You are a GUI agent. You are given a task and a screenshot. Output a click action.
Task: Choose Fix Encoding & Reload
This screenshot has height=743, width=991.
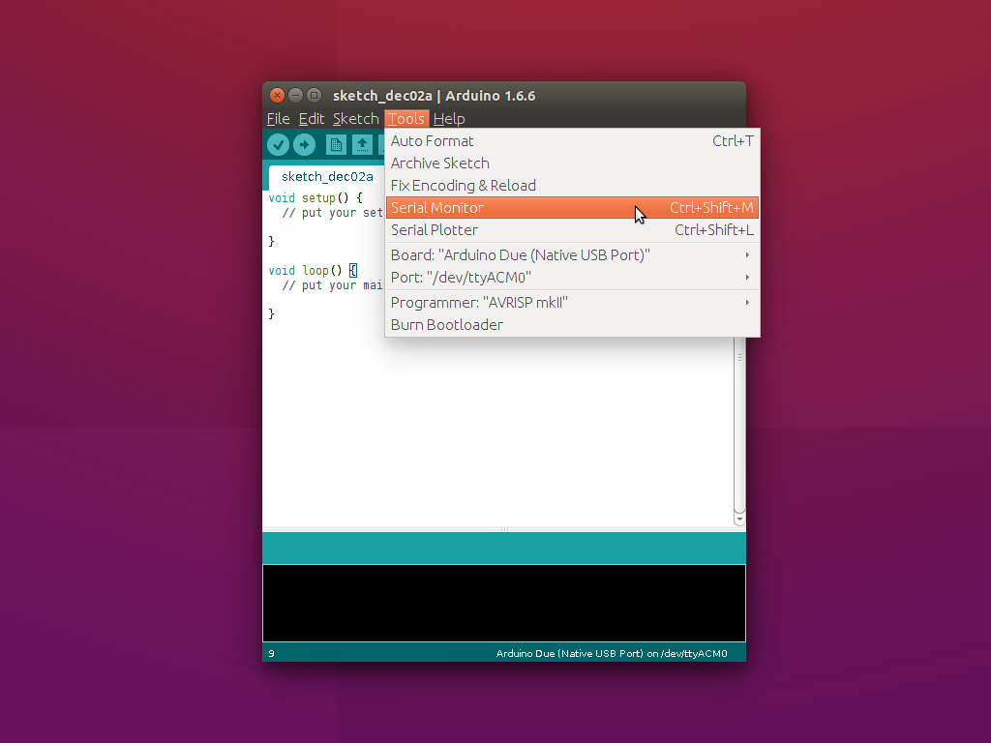[572, 185]
